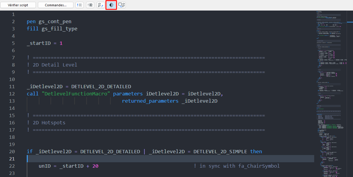Click "unID" on line 22
This screenshot has width=353, height=177.
pos(45,166)
